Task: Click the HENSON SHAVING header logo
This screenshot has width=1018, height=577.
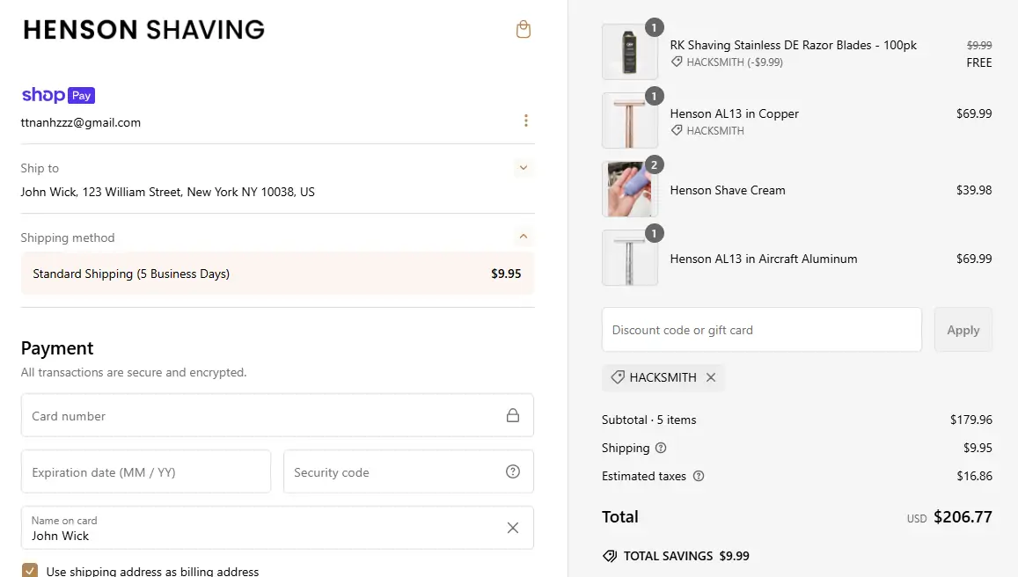Action: [143, 29]
